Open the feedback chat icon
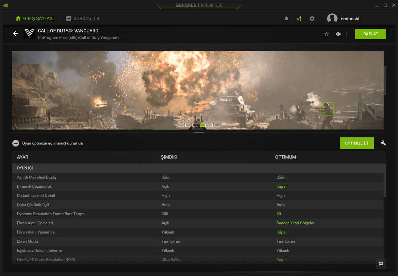This screenshot has height=276, width=398. pyautogui.click(x=381, y=264)
